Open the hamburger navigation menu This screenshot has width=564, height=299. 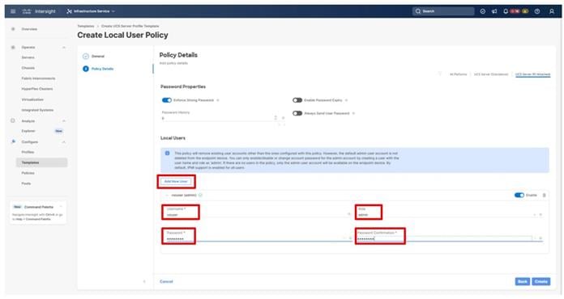pos(13,11)
